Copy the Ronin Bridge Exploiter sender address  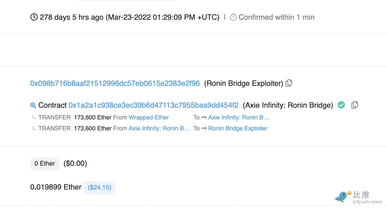click(x=289, y=83)
